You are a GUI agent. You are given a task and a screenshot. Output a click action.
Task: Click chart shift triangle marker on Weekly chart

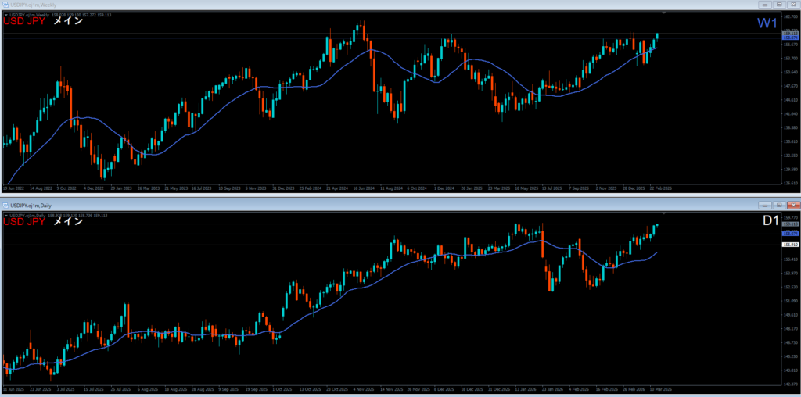pyautogui.click(x=664, y=13)
